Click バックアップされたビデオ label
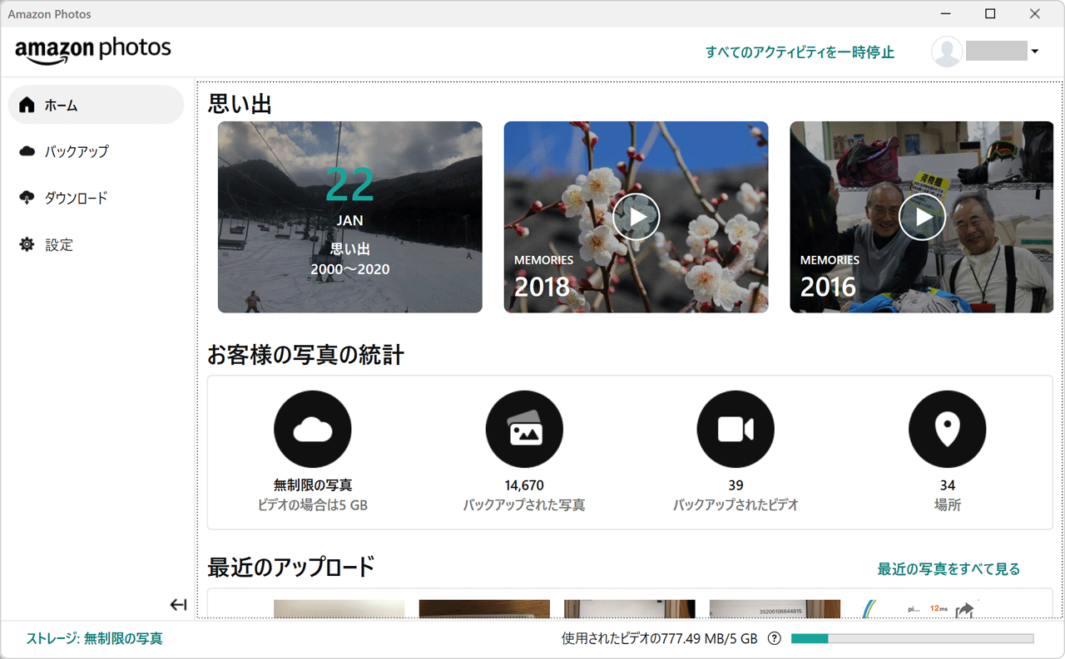 (736, 504)
